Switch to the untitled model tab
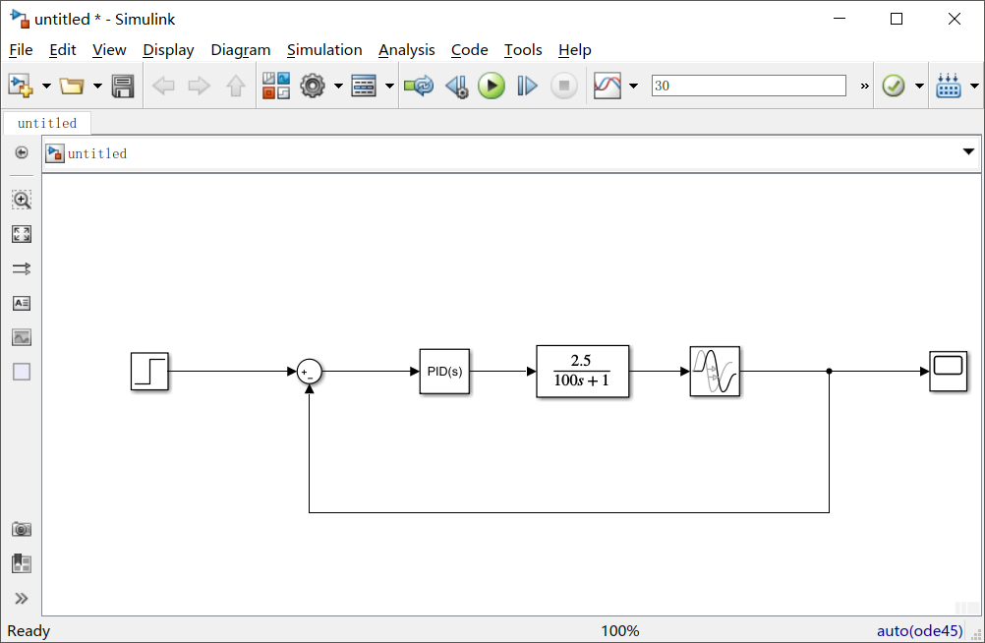 coord(47,123)
